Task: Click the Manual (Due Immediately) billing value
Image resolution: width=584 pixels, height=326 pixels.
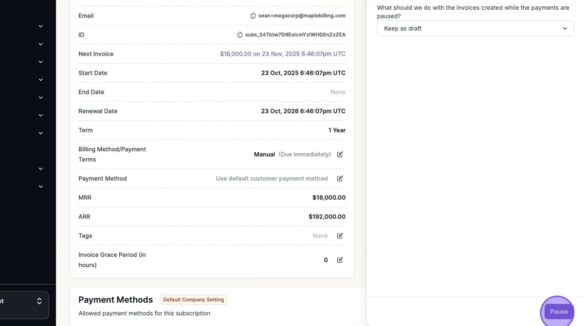Action: pos(292,154)
